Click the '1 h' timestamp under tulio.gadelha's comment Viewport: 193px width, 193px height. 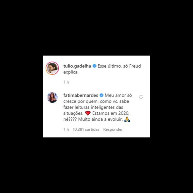66,82
